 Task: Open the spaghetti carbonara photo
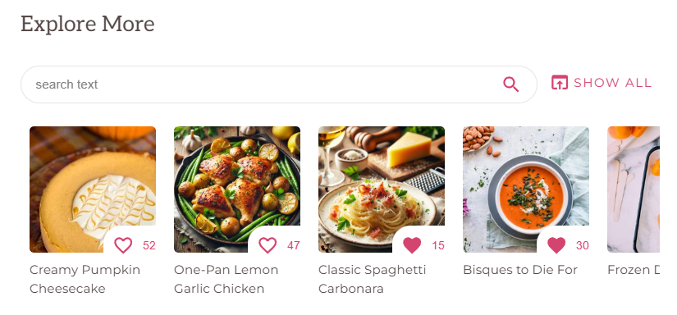tap(382, 189)
